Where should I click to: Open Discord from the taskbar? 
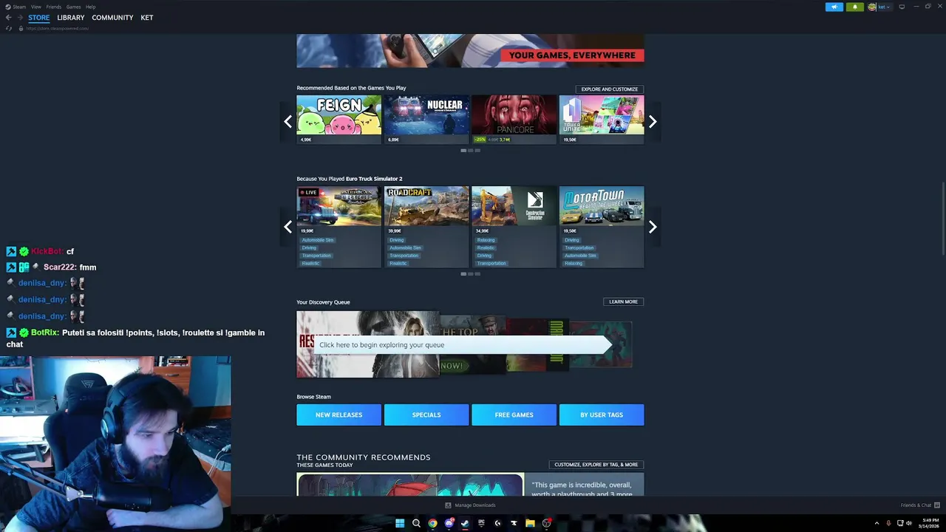(x=449, y=523)
